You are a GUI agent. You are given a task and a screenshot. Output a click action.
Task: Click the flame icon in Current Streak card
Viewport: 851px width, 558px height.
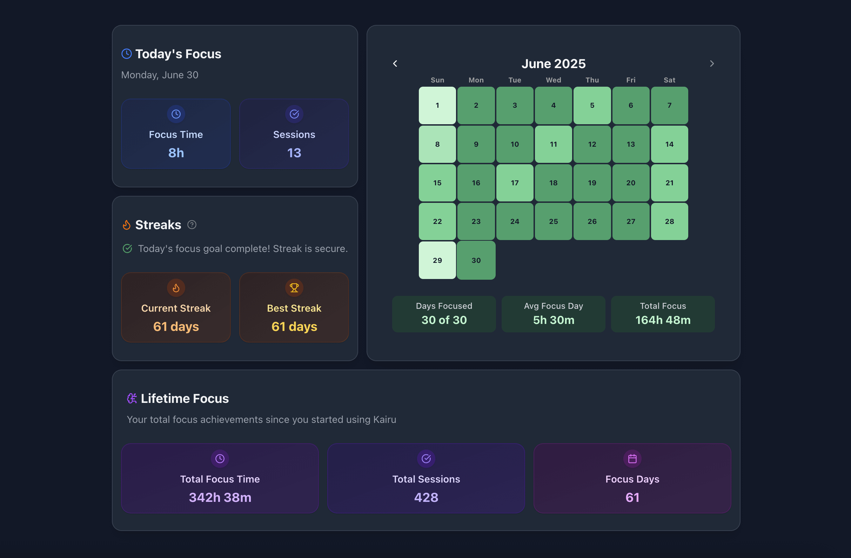click(x=176, y=288)
